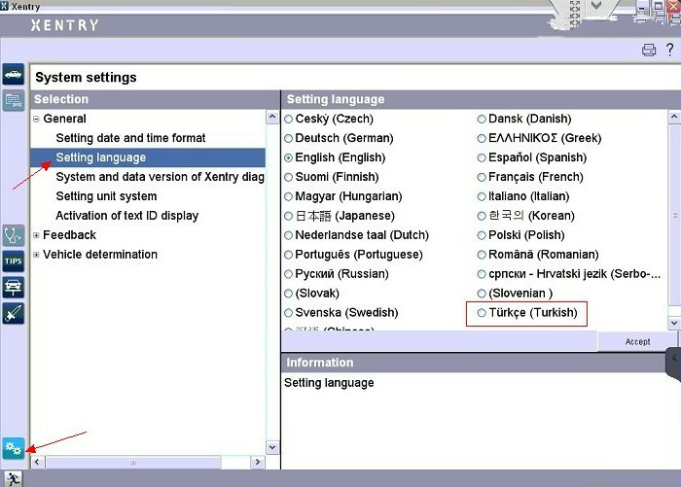Select Setting language tree item
The image size is (681, 487).
tap(148, 157)
